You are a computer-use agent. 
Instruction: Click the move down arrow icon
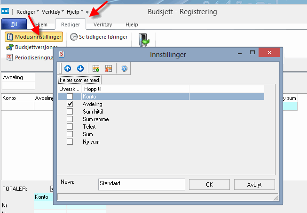click(x=80, y=68)
